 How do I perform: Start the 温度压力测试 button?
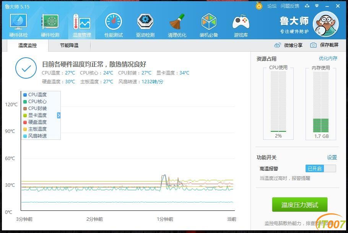[x=299, y=205]
